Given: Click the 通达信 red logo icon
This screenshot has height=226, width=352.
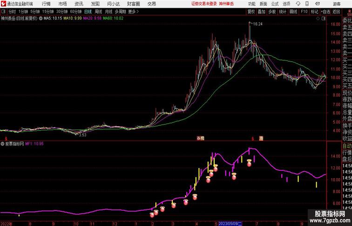Looking at the screenshot, I should point(3,4).
